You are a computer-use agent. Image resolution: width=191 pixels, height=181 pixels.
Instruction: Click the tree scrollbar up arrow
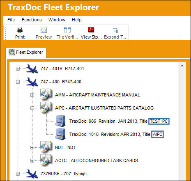(182, 66)
